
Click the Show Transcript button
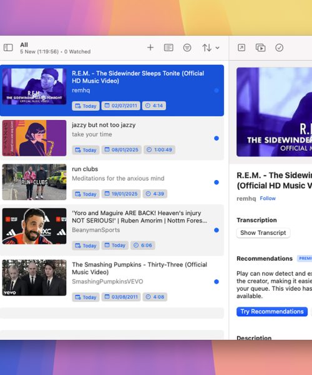[263, 232]
